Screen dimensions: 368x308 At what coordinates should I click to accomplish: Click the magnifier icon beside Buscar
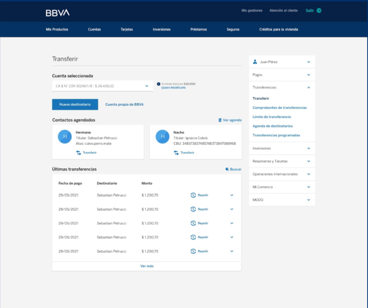tap(227, 169)
